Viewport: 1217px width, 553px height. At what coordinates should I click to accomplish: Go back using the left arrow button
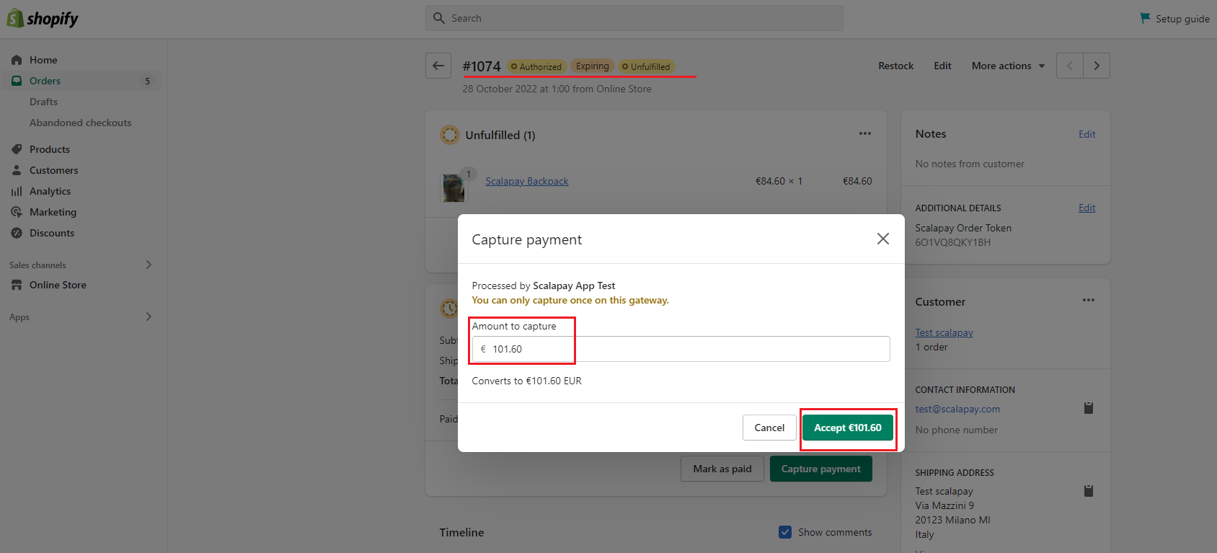click(x=438, y=66)
